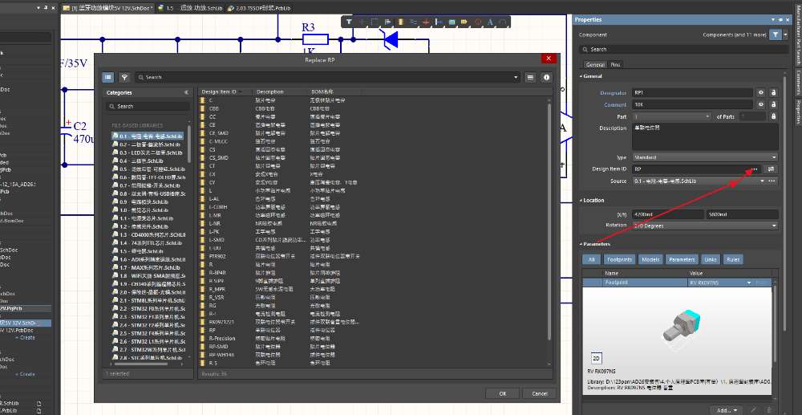Click the Categories search field
The image size is (802, 415).
pyautogui.click(x=148, y=107)
